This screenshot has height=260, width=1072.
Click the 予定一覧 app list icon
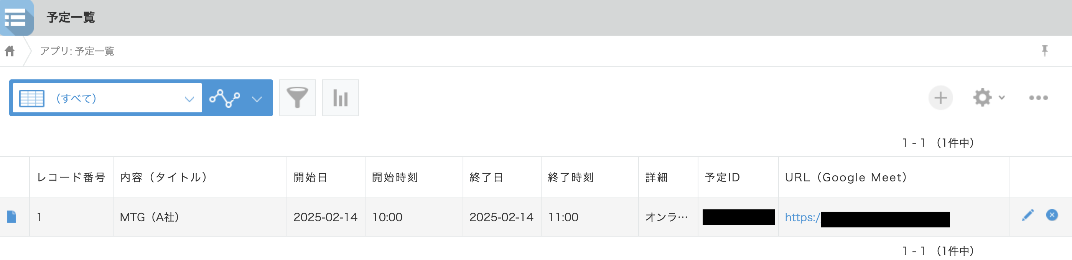(16, 18)
